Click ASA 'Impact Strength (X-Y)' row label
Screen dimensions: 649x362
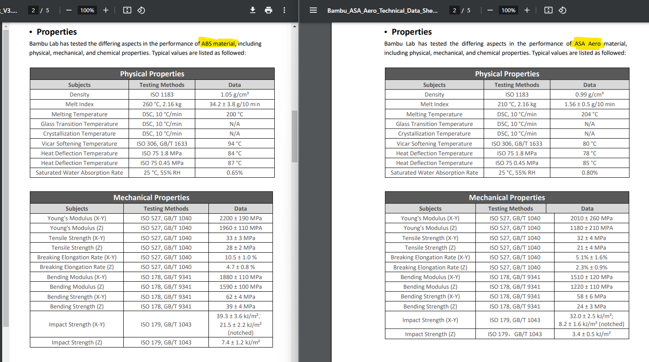(430, 320)
